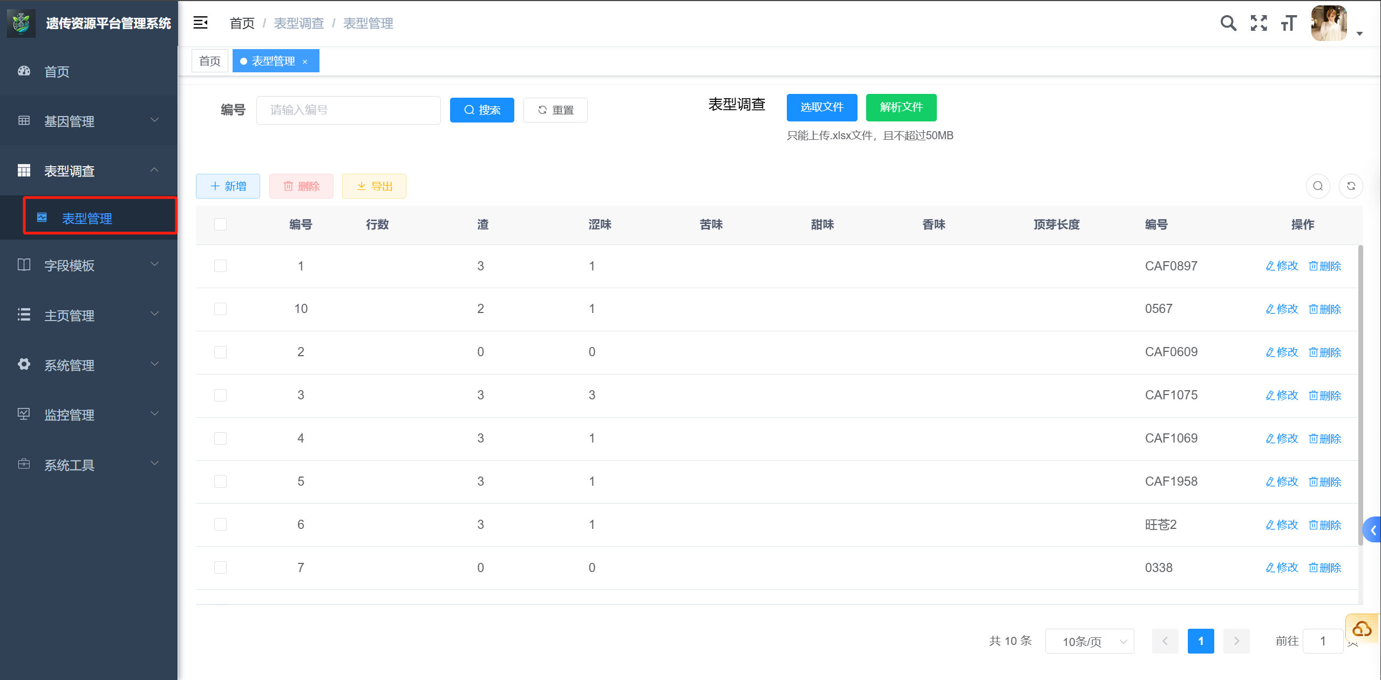Expand the 系统工具 menu
The image size is (1381, 680).
click(x=89, y=464)
